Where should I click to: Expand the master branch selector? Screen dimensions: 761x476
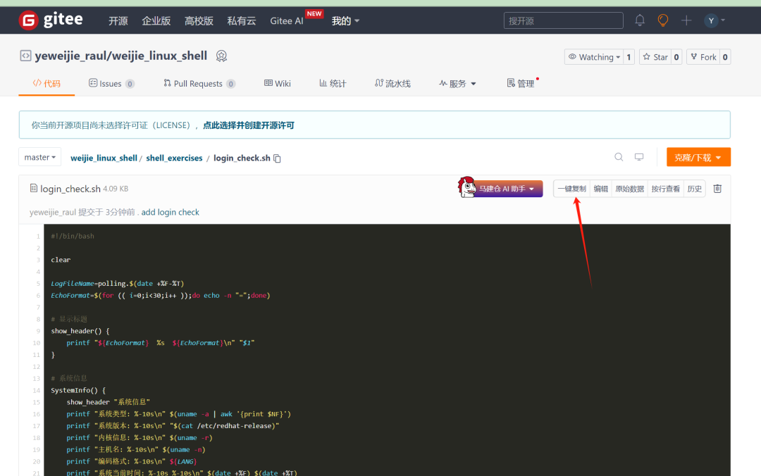click(x=39, y=157)
